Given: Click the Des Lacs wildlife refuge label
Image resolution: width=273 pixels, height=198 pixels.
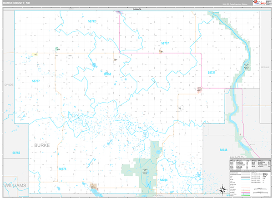Looking at the screenshot, I should tap(247, 67).
